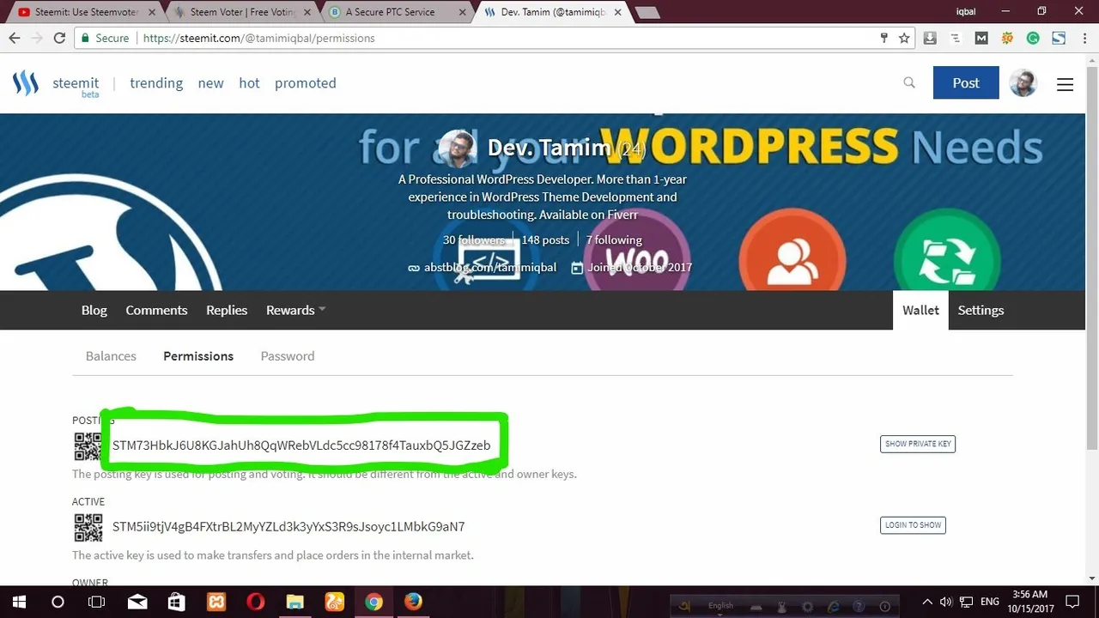Viewport: 1099px width, 618px height.
Task: Click the active public key STM5ii9tjV4gB4 text
Action: pos(288,526)
